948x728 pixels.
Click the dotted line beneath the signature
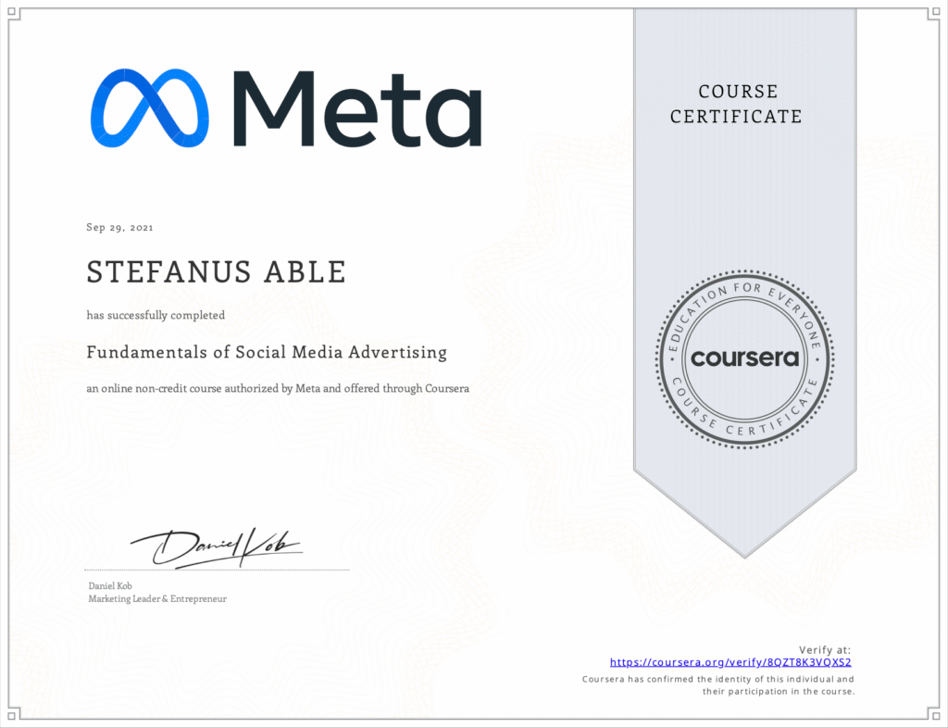(217, 569)
